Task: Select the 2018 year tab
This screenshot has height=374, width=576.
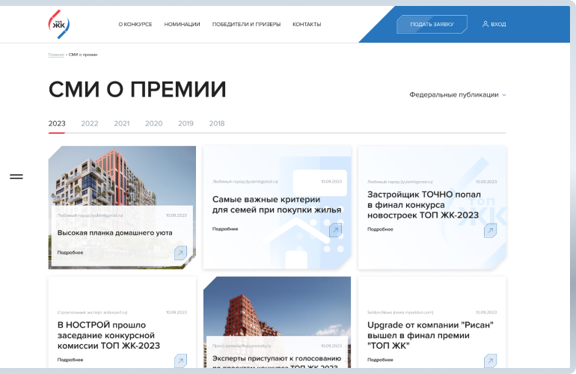Action: tap(217, 123)
